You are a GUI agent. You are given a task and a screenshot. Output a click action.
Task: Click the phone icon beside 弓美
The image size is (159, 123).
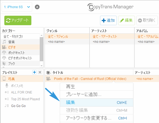(4, 79)
